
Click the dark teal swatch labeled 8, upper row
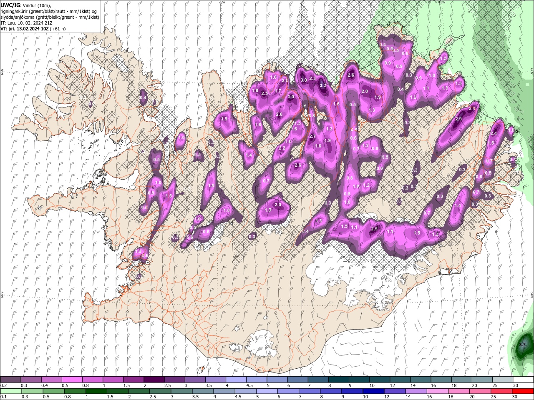[x=339, y=380]
